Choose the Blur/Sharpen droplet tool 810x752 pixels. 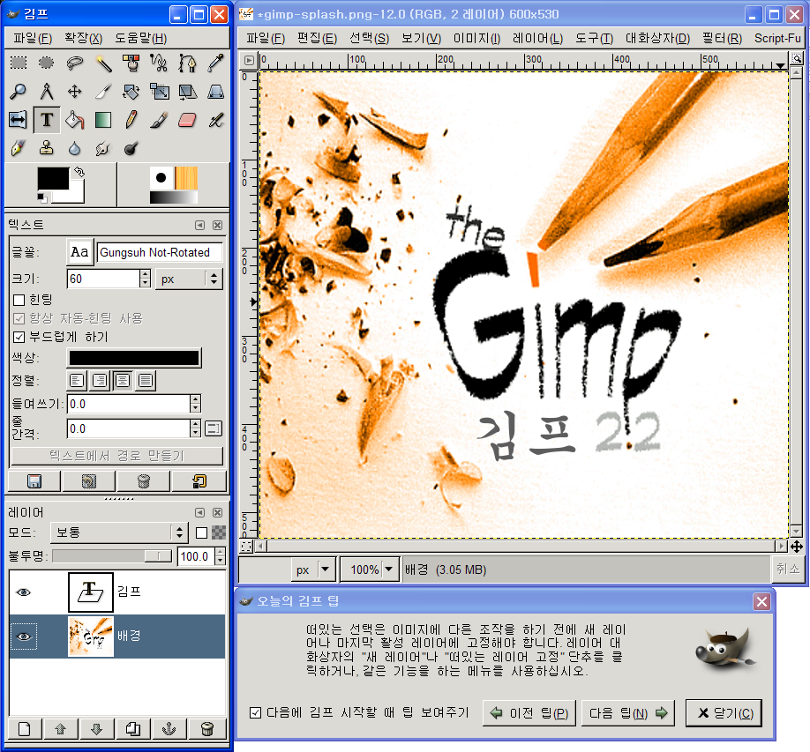pos(75,149)
